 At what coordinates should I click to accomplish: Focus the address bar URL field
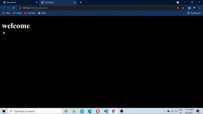tap(98, 8)
